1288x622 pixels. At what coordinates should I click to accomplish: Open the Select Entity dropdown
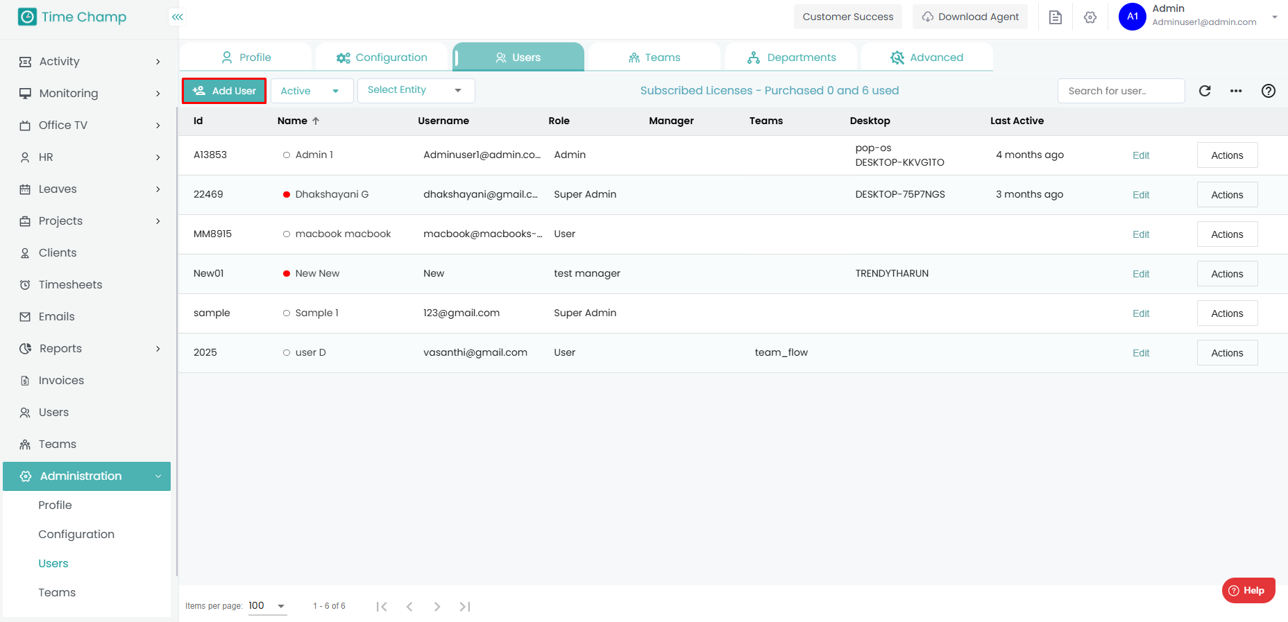point(416,91)
